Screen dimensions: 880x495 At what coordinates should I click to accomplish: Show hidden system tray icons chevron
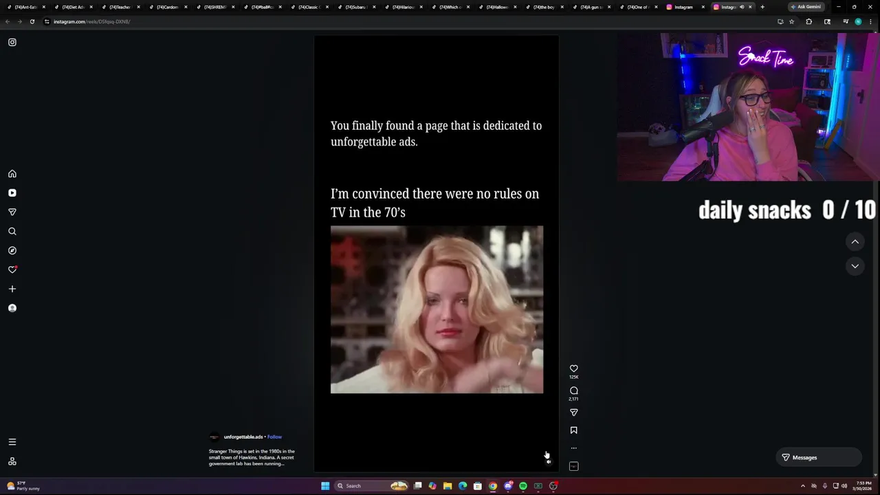pyautogui.click(x=803, y=486)
